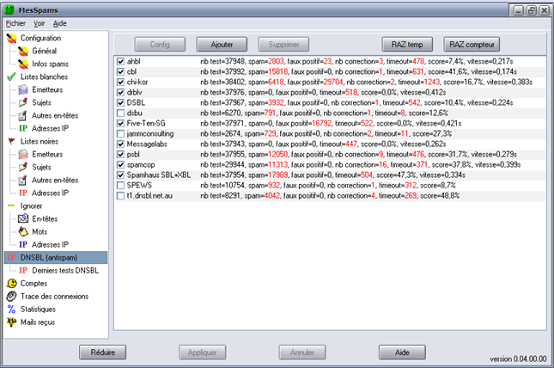Viewport: 554px width, 368px height.
Task: Click the Listes noires icon in tree
Action: coord(11,140)
